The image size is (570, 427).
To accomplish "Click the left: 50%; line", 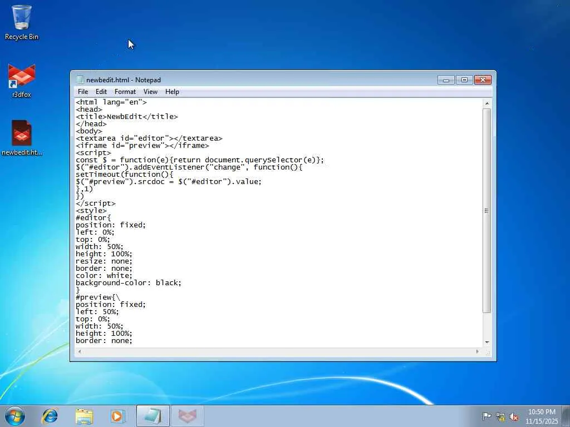I will [97, 312].
